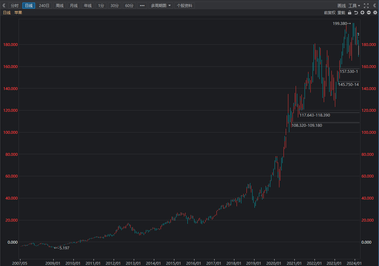The width and height of the screenshot is (379, 266).
Task: Open 个股资料 stock info
Action: [185, 5]
